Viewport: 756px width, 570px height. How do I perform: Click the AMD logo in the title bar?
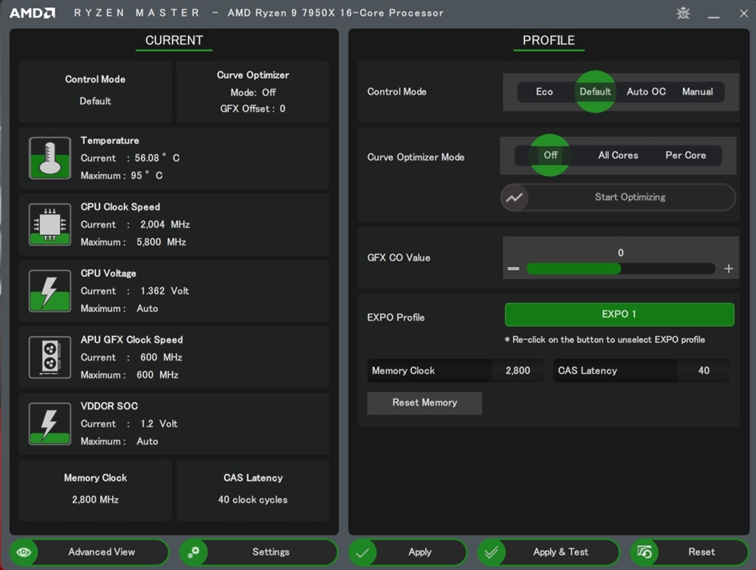[32, 13]
